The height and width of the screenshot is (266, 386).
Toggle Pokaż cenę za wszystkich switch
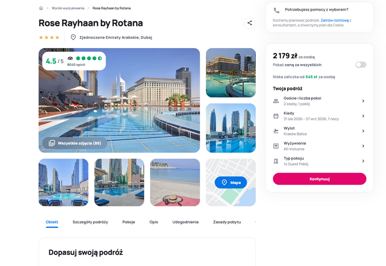click(360, 64)
